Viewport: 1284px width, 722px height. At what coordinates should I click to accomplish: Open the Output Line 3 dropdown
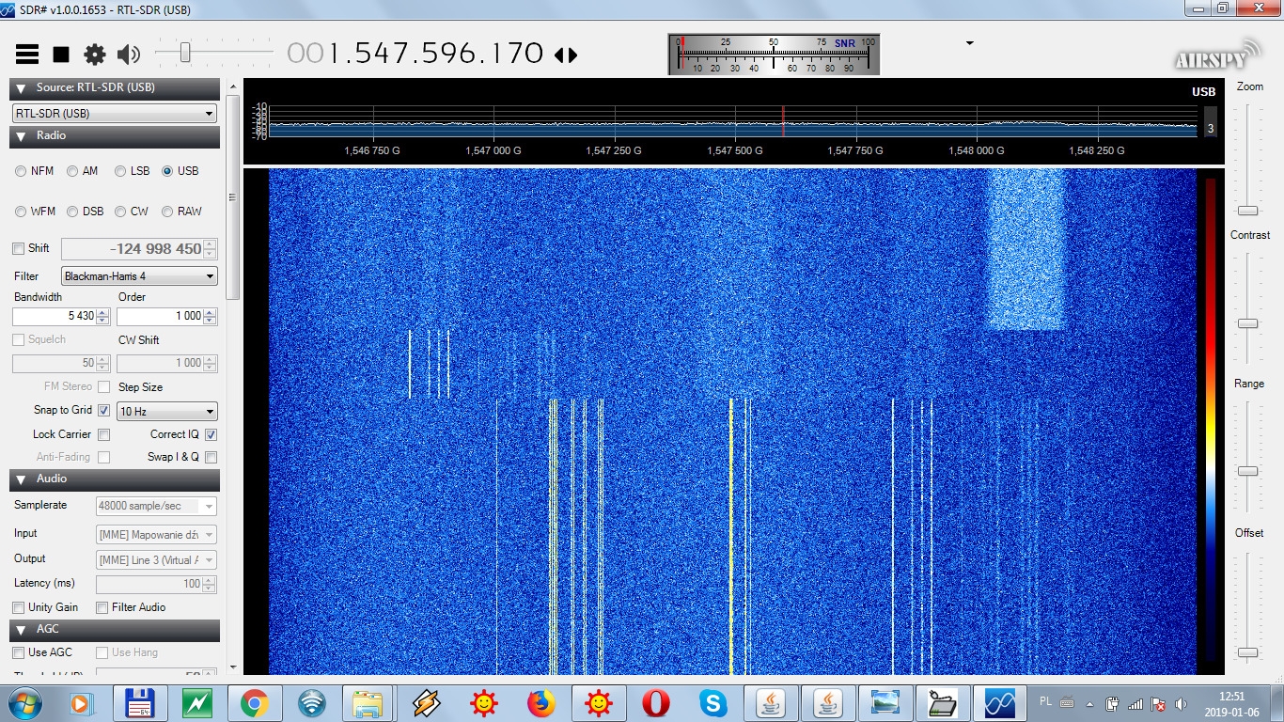tap(156, 559)
